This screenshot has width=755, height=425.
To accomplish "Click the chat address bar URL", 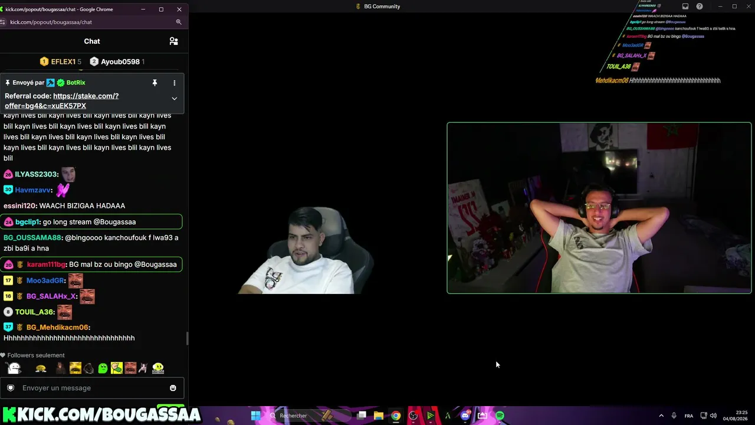I will pyautogui.click(x=51, y=22).
